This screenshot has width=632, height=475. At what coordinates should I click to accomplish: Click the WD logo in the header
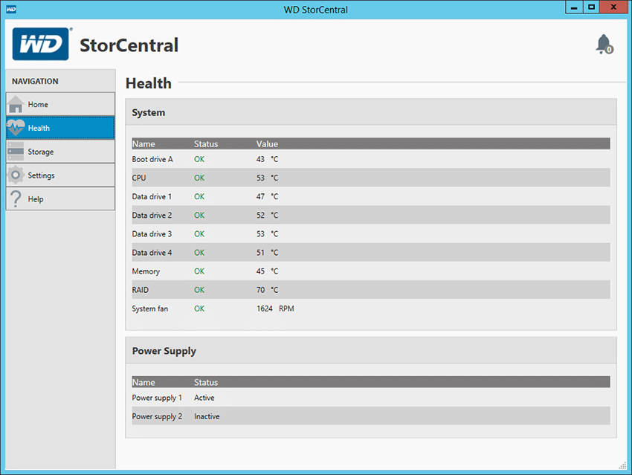click(x=40, y=44)
